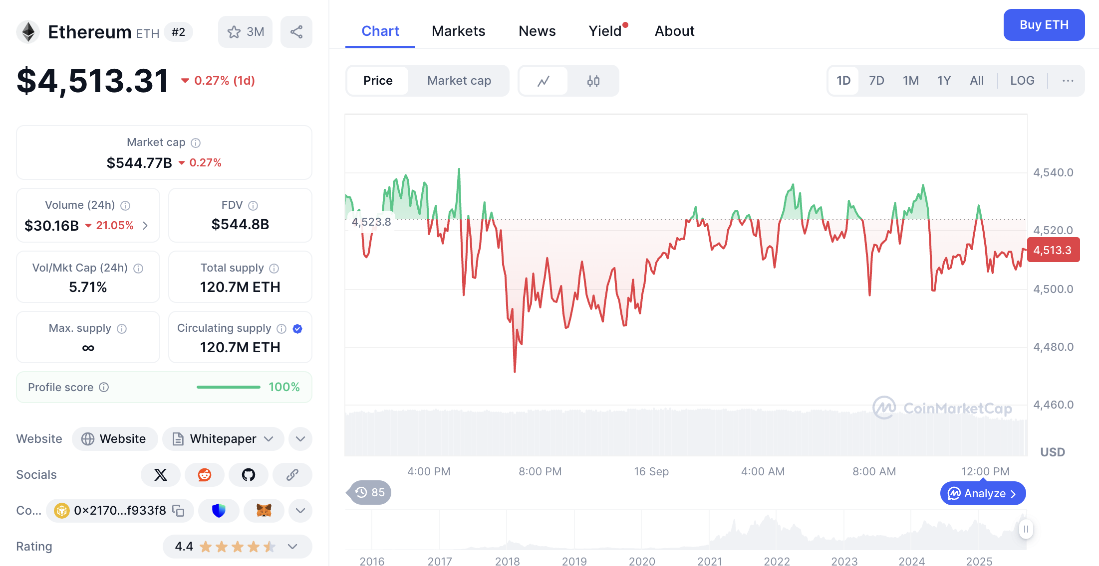
Task: Open Vol/Mkt Cap (24h) info icon
Action: pyautogui.click(x=139, y=269)
